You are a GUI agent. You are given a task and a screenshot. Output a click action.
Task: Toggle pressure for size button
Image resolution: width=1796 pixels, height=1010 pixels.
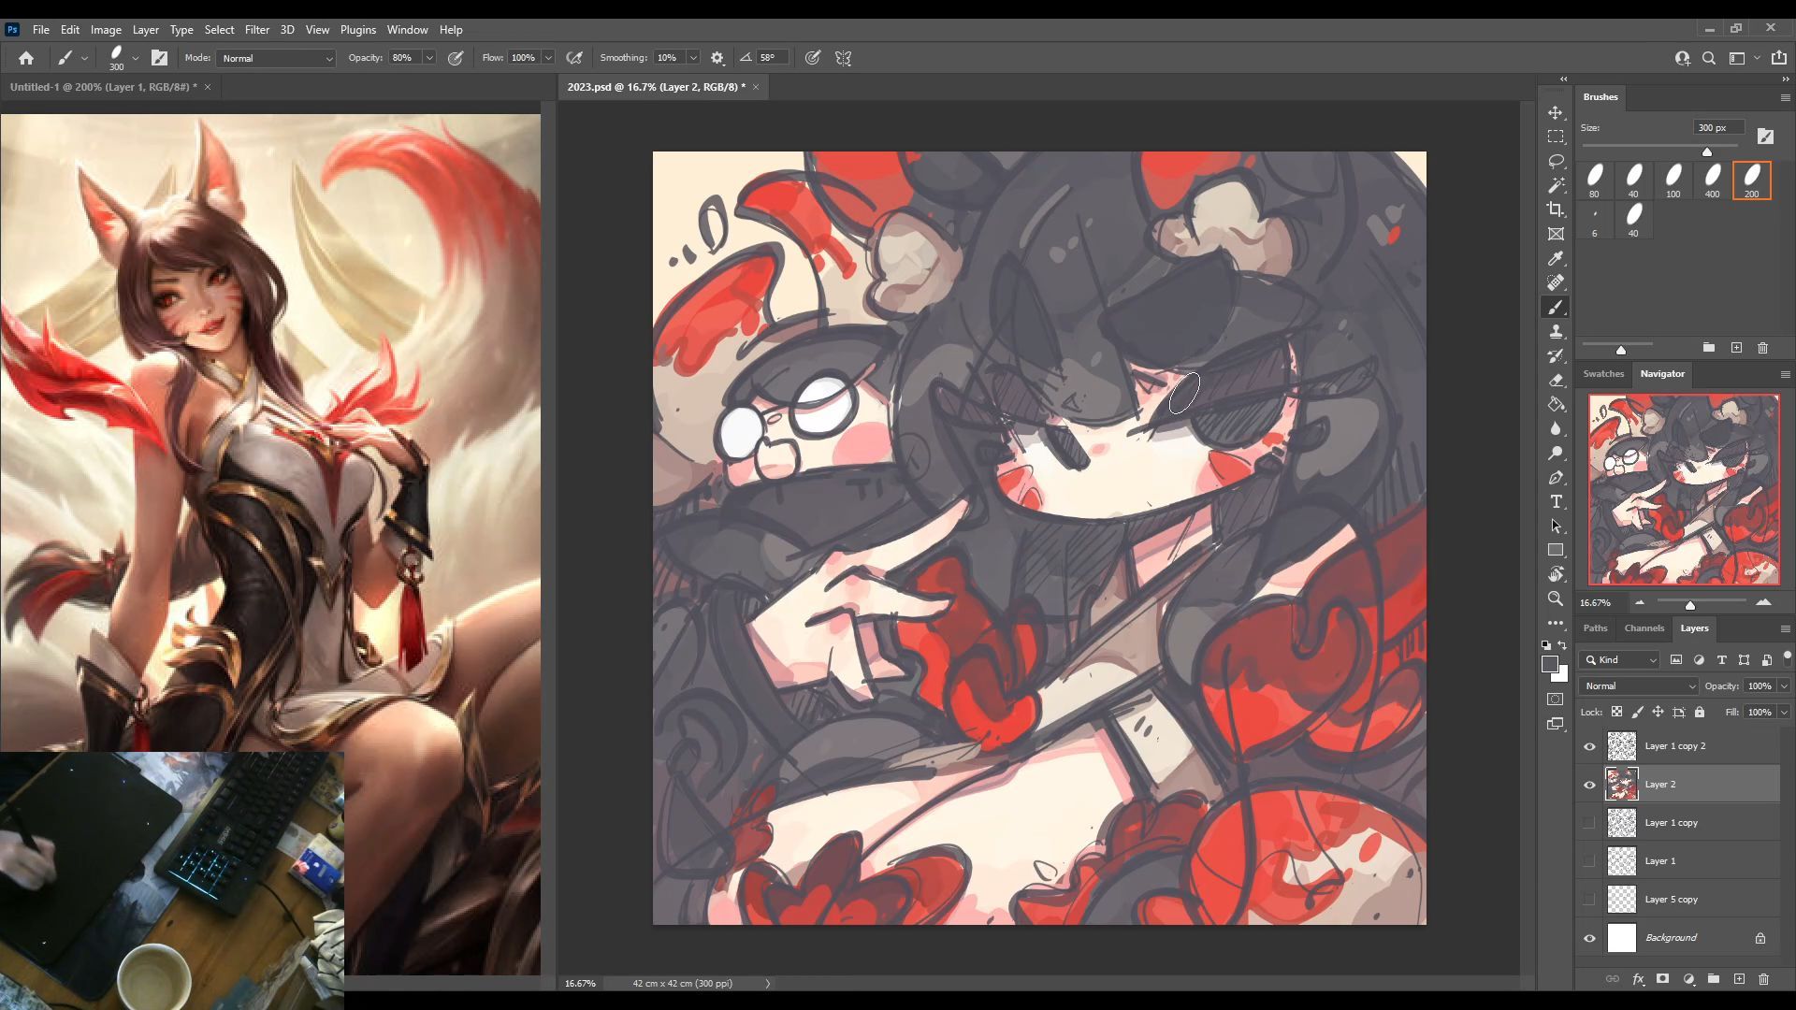coord(813,58)
